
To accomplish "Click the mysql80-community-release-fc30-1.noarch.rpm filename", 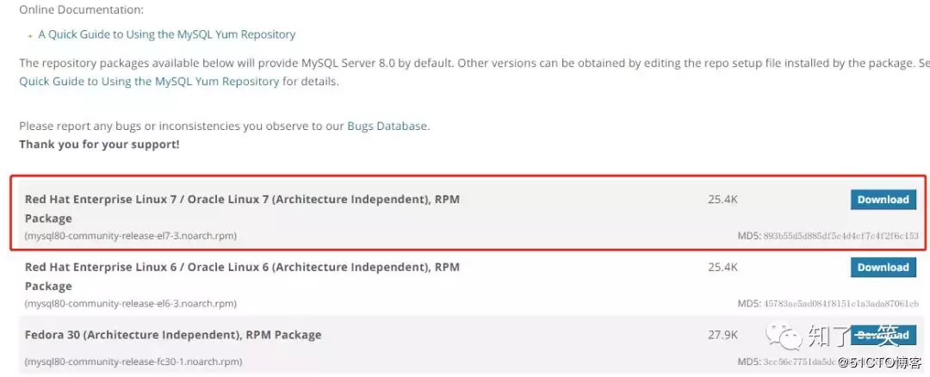I will click(133, 362).
